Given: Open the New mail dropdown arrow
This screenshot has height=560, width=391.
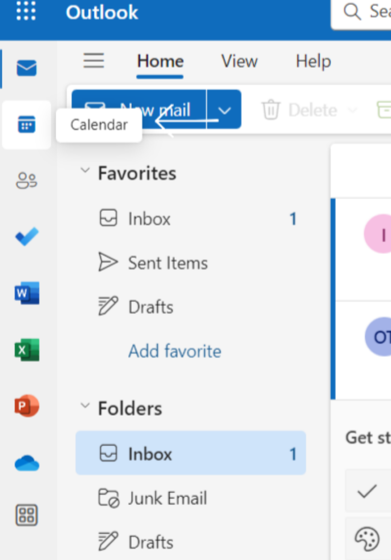Looking at the screenshot, I should point(224,109).
